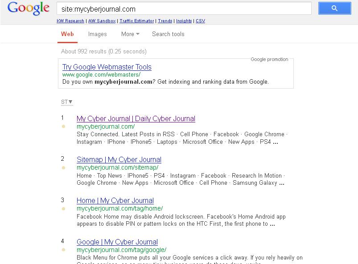
Task: Click the dot beside Home tag result
Action: [63, 209]
